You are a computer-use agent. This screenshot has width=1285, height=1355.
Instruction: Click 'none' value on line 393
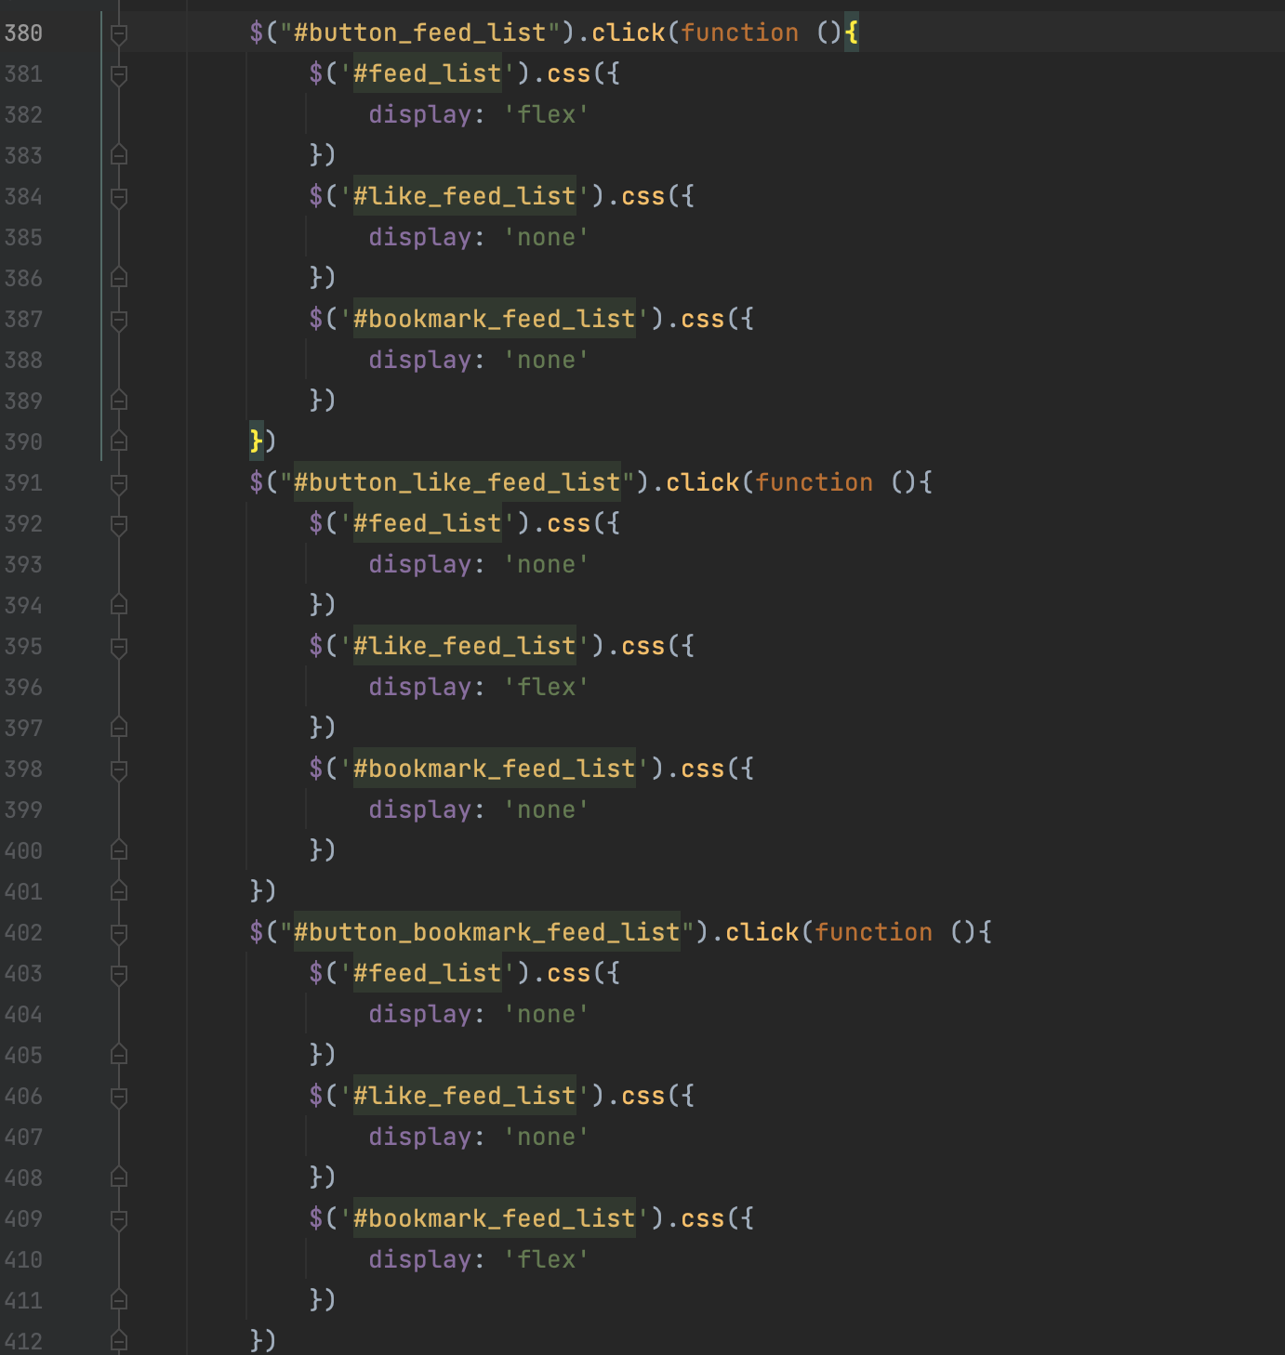[547, 565]
